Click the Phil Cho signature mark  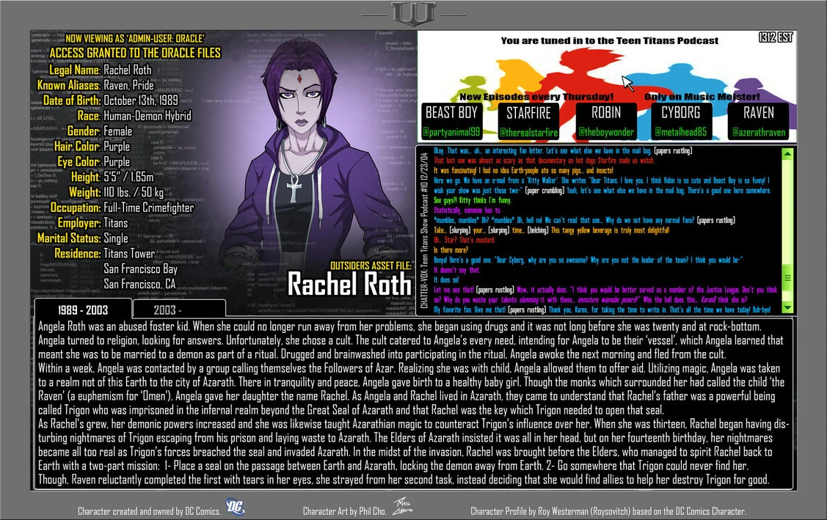(x=402, y=506)
